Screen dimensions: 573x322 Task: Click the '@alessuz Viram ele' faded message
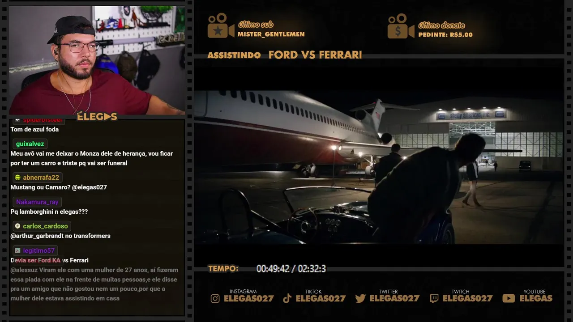[x=94, y=284]
